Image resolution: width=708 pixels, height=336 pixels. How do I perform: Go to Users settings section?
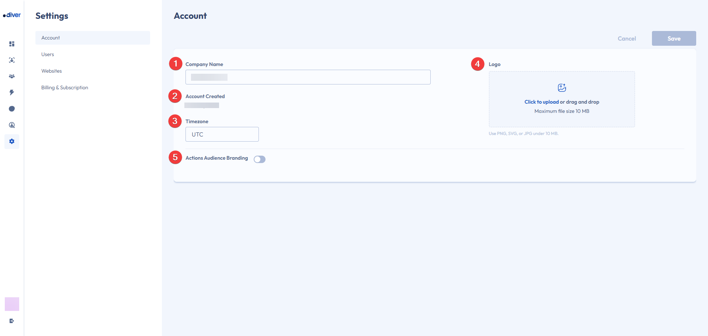(x=48, y=55)
